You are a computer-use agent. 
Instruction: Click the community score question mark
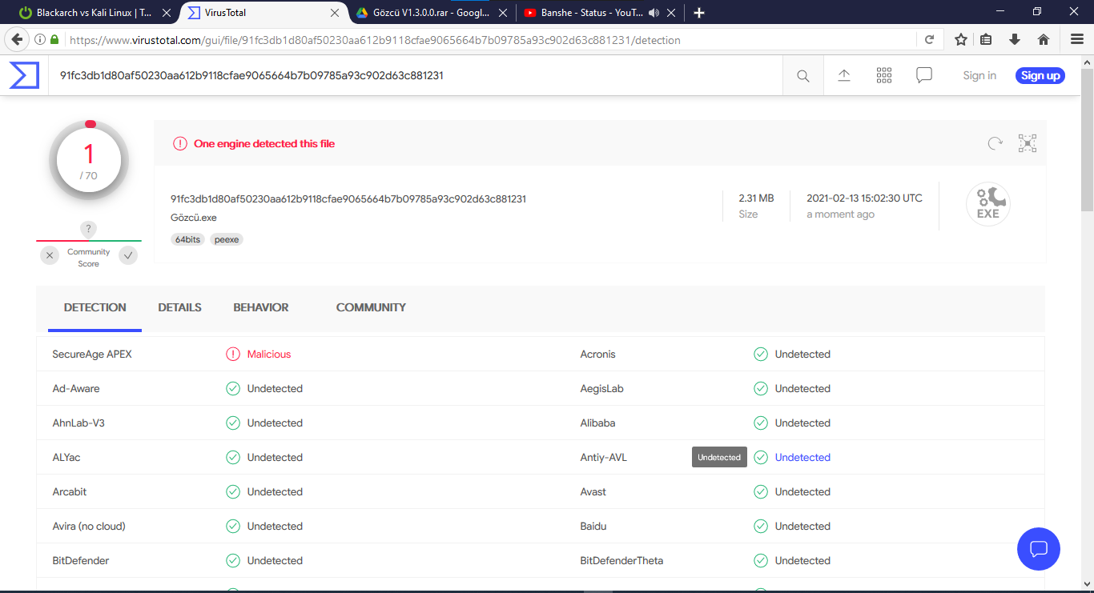[89, 229]
